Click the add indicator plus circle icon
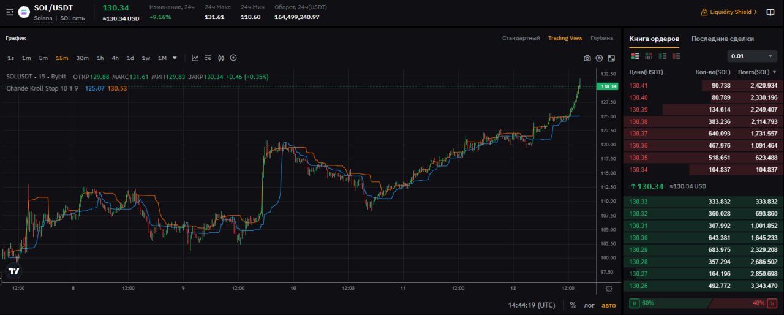Screen dimensions: 784x315 [x=233, y=58]
